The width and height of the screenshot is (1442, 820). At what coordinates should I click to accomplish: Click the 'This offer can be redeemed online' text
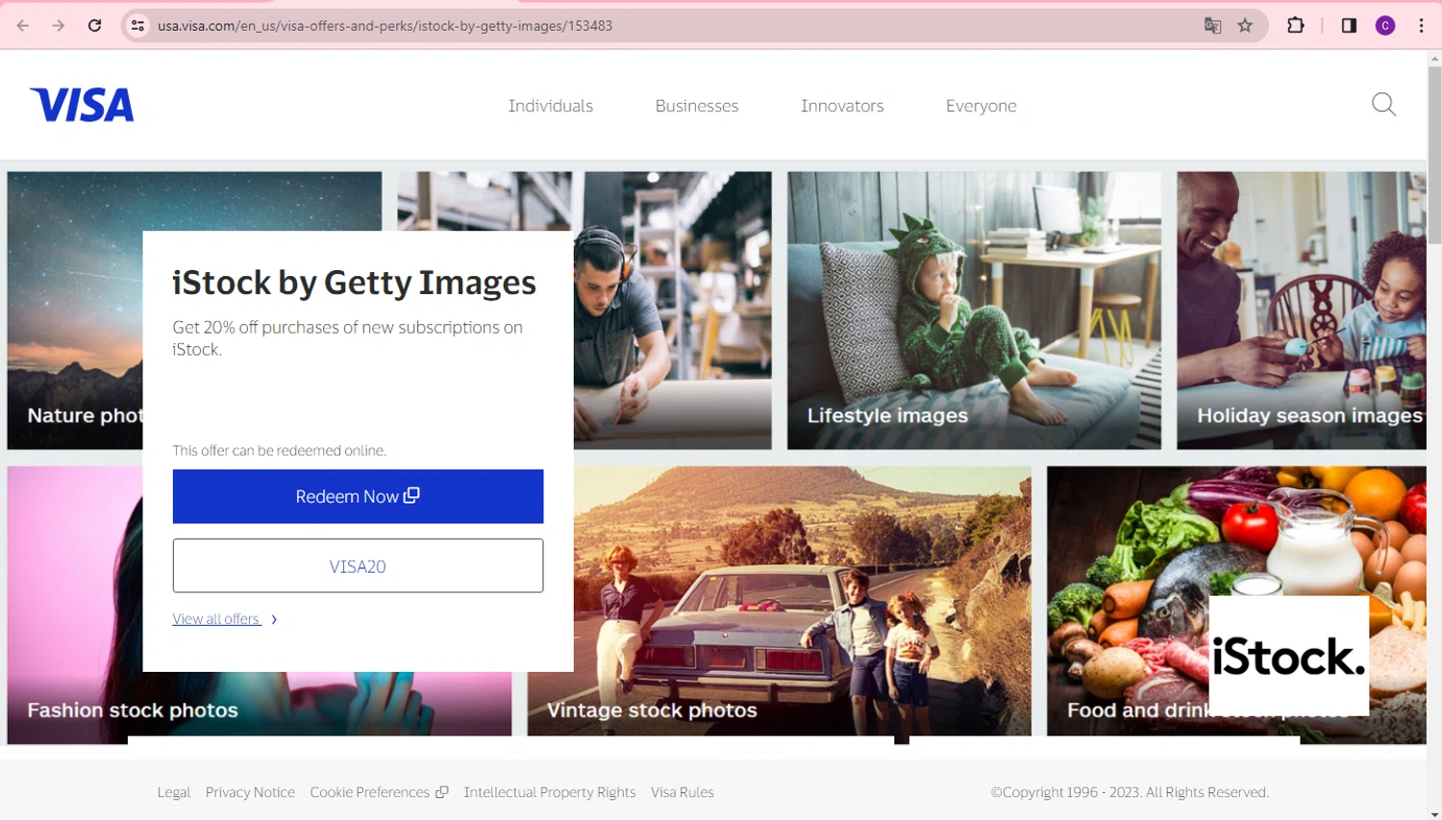pos(279,450)
